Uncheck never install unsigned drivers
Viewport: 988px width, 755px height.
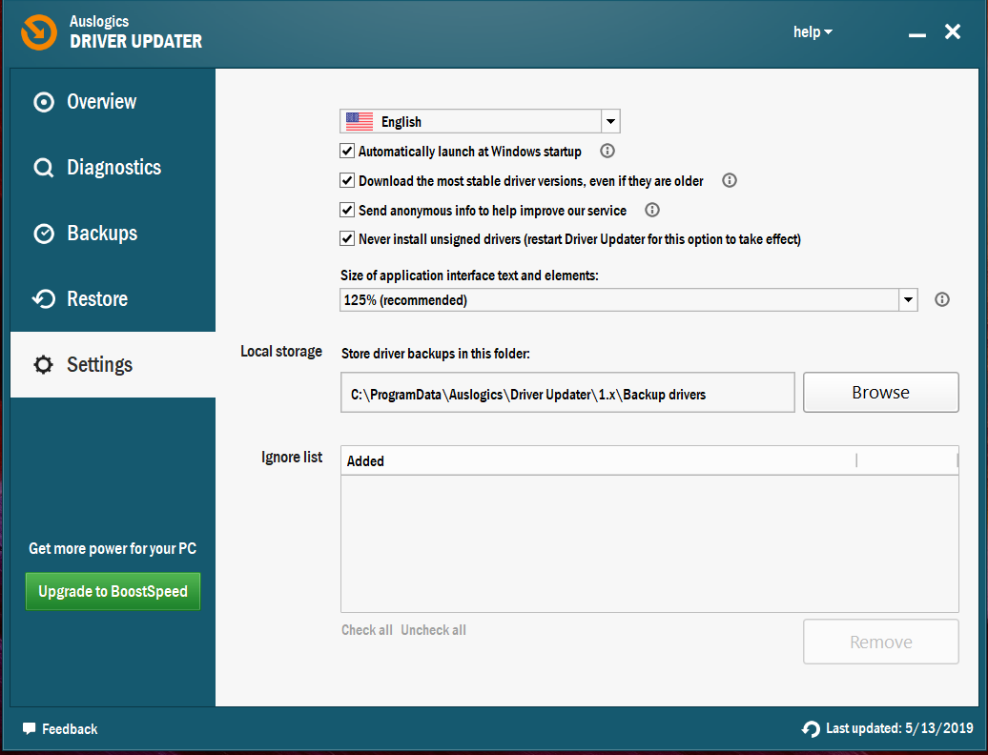347,239
